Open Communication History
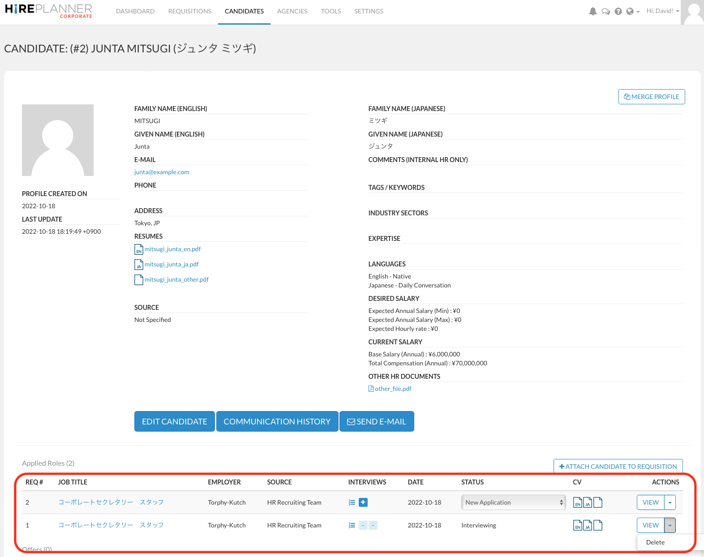This screenshot has height=557, width=704. (x=277, y=421)
